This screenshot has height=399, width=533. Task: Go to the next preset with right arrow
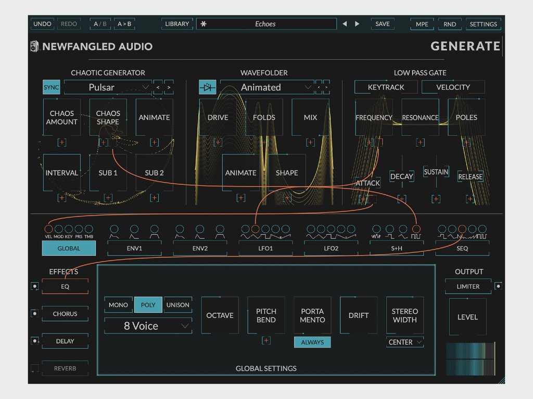pos(357,24)
